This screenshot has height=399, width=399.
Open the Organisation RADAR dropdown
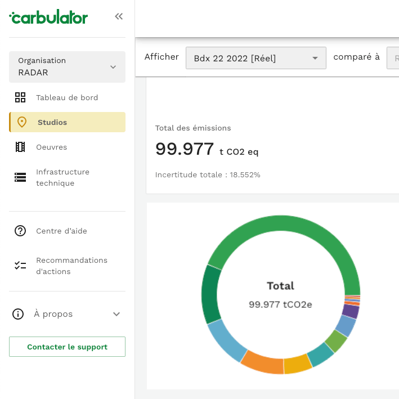tap(67, 67)
